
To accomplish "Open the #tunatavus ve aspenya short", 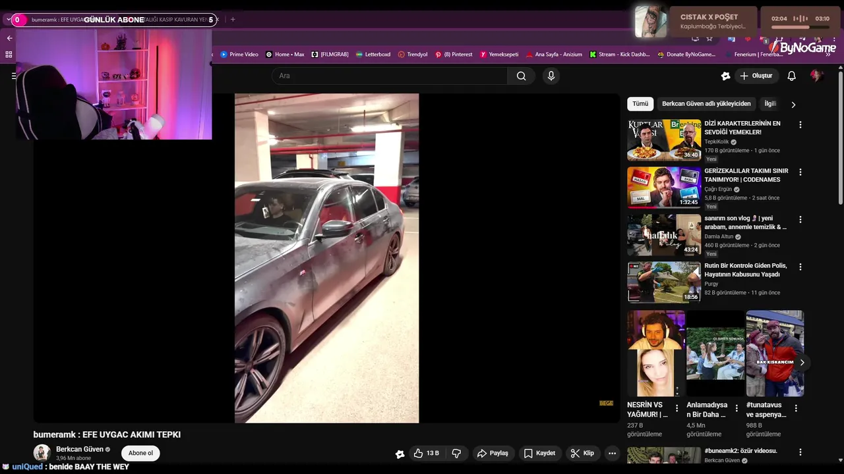I will coord(775,354).
